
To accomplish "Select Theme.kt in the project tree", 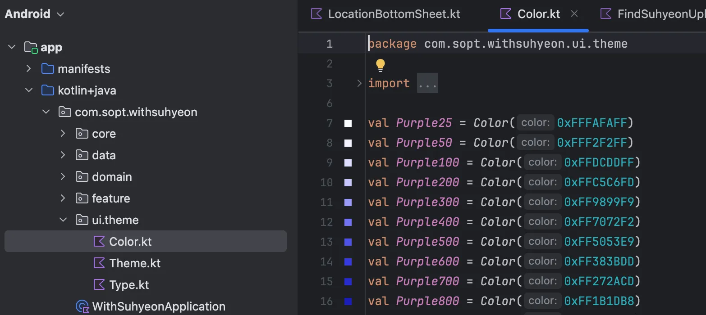I will pos(135,263).
